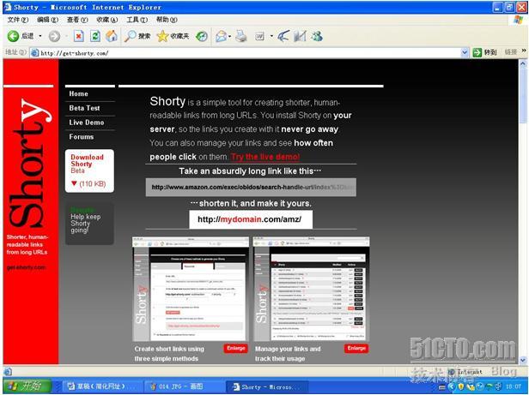Expand the address bar URL dropdown
Image resolution: width=529 pixels, height=395 pixels.
click(x=465, y=52)
